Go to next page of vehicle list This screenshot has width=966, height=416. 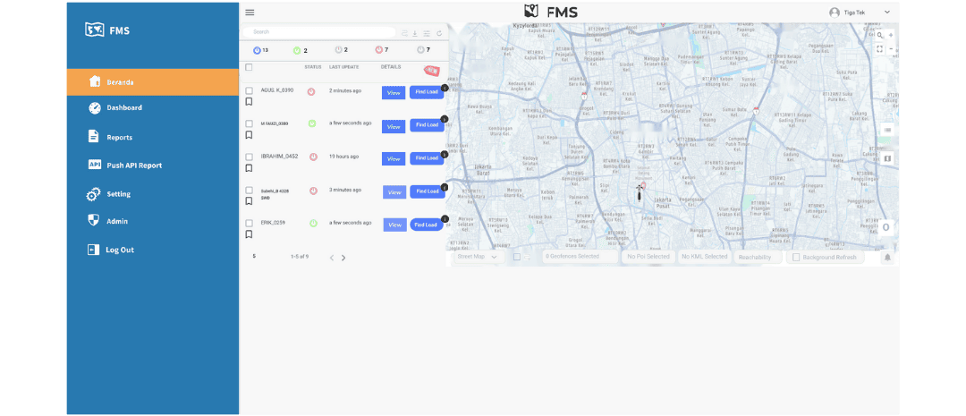pos(343,258)
